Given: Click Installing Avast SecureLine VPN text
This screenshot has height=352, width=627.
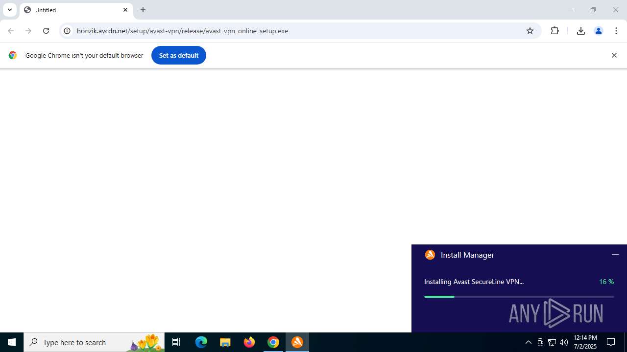Looking at the screenshot, I should [474, 282].
